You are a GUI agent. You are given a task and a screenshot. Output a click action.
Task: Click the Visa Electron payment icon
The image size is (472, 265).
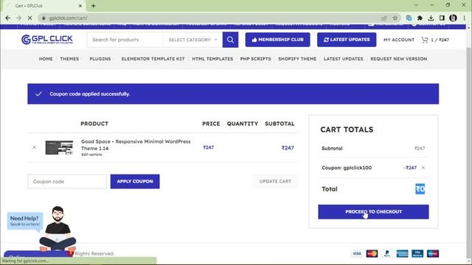coord(417,253)
